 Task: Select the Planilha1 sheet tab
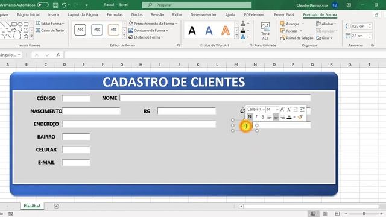32,206
